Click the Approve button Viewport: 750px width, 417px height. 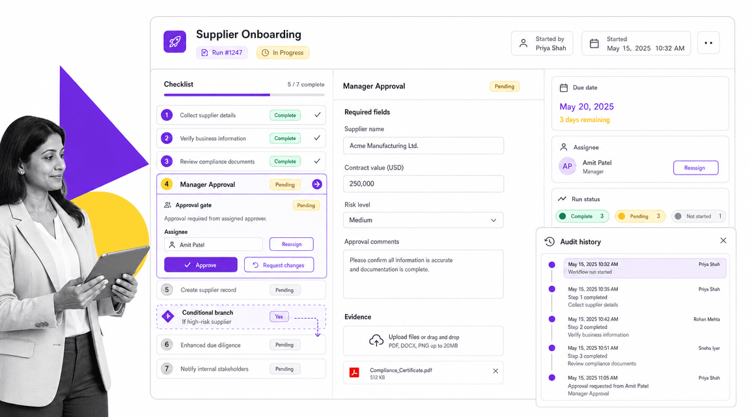pyautogui.click(x=201, y=265)
